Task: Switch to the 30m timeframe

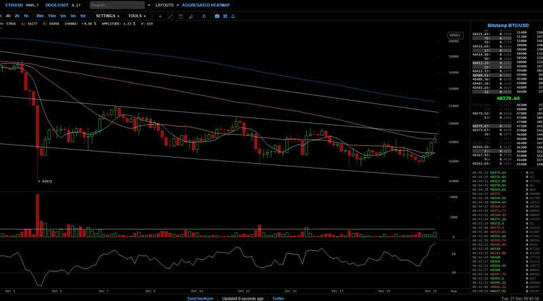Action: click(40, 16)
